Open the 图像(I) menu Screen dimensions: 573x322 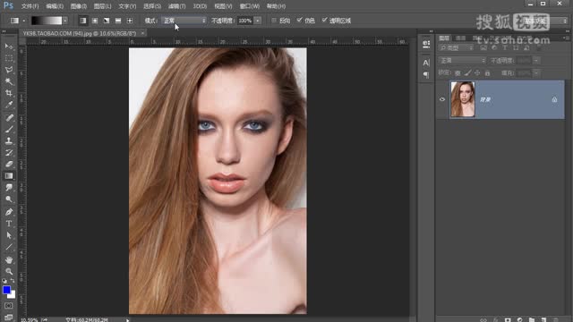pos(79,6)
